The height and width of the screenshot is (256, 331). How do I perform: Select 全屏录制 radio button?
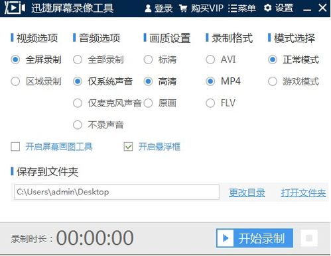[x=15, y=60]
